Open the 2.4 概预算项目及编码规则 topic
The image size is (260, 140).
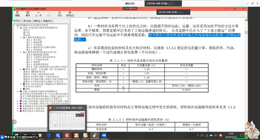click(x=42, y=47)
